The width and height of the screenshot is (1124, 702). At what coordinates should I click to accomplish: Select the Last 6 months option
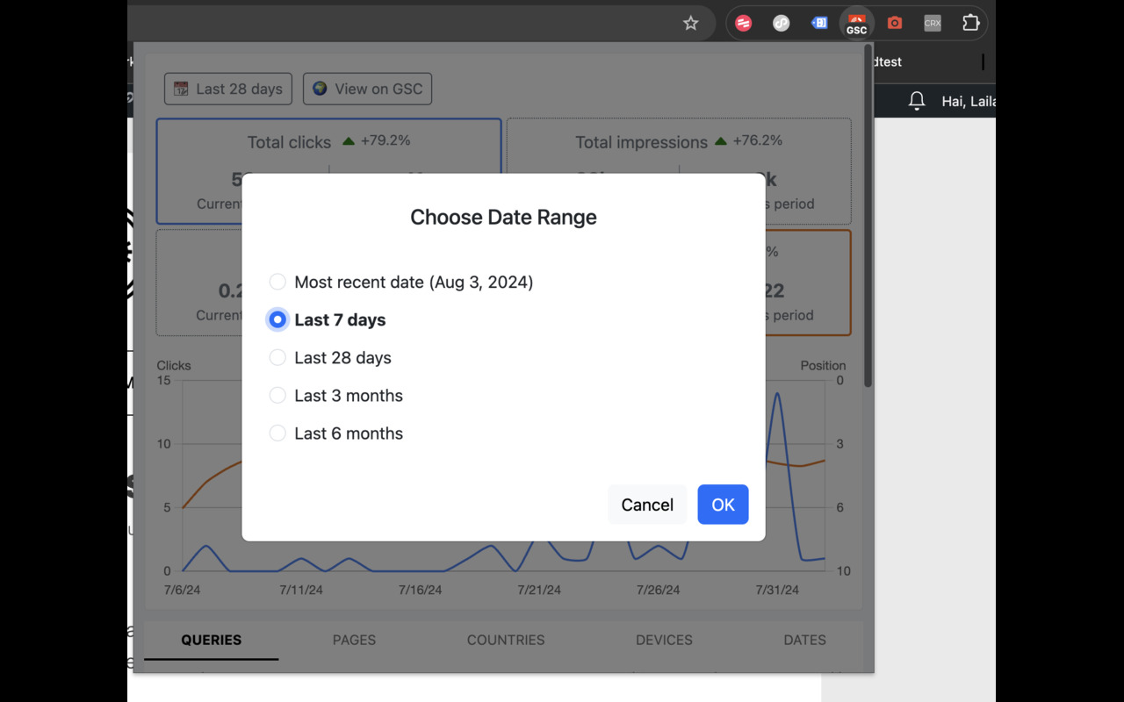[277, 433]
